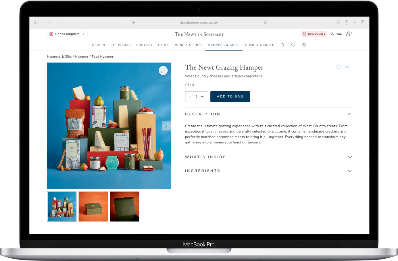The width and height of the screenshot is (398, 261).
Task: Open the WINE & SPIRITS navigation menu
Action: point(189,45)
